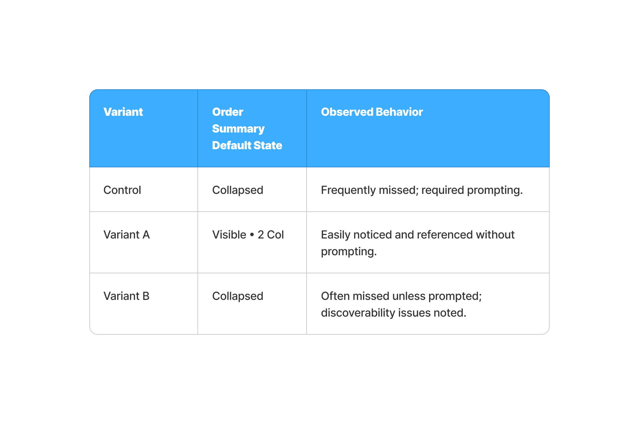This screenshot has height=424, width=639.
Task: Select the 'Often missed unless prompted' text
Action: click(x=401, y=296)
